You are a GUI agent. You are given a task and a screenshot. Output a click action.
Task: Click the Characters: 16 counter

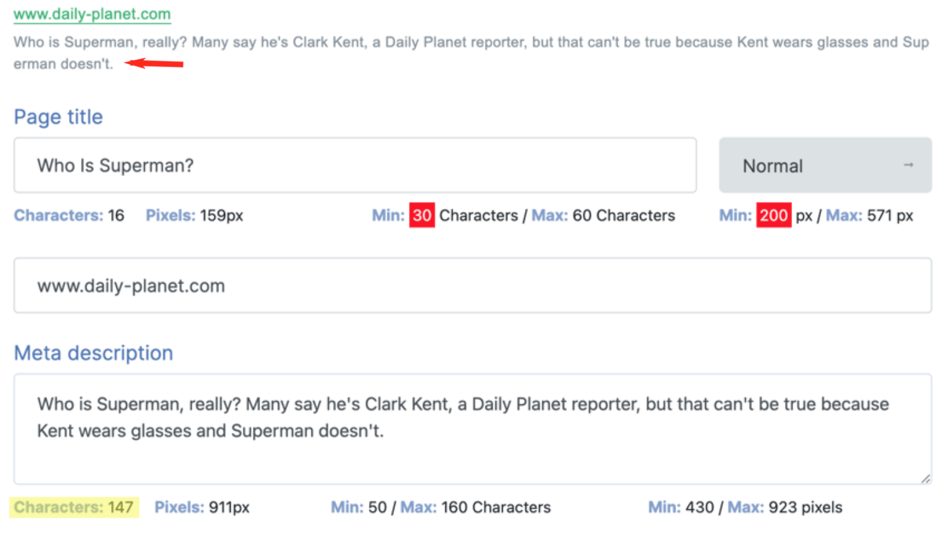69,215
